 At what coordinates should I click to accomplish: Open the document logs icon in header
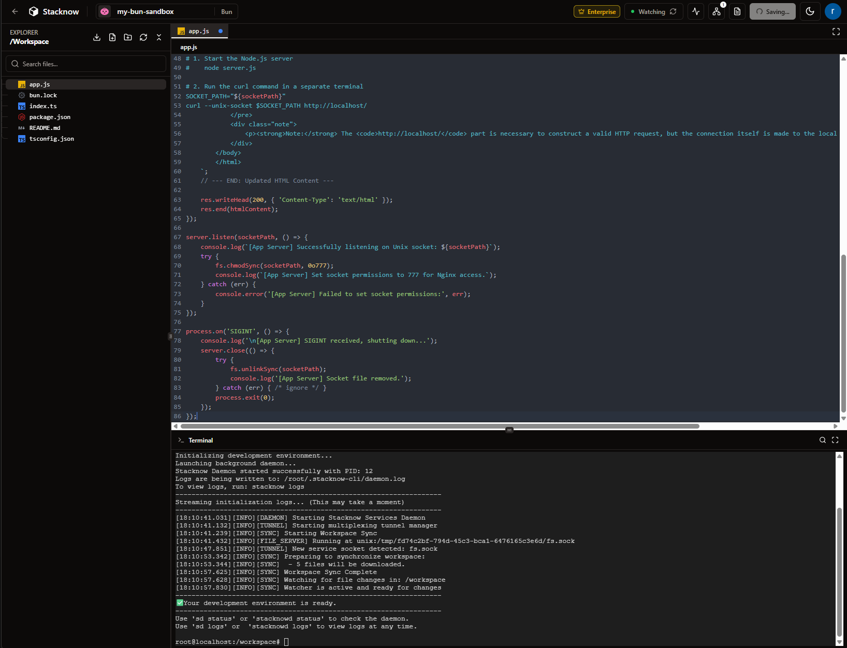[x=737, y=11]
